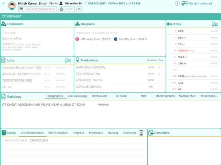221x165 pixels.
Task: Open the hamburger menu at top left
Action: tap(3, 3)
